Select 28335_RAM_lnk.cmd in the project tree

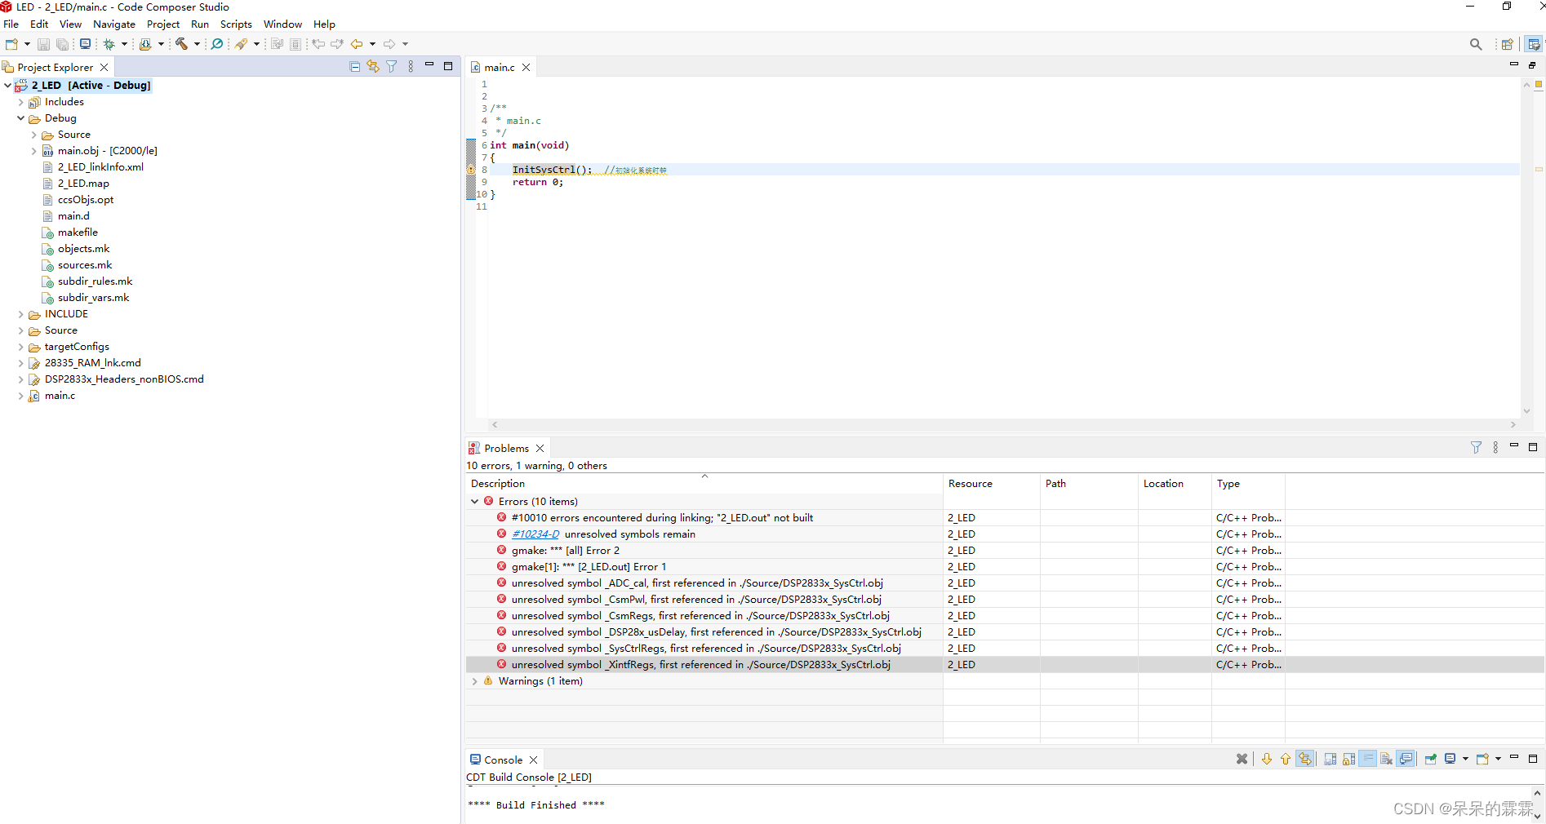pyautogui.click(x=92, y=363)
